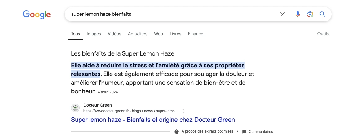Switch to the Vidéos tab
The height and width of the screenshot is (140, 339).
point(114,34)
